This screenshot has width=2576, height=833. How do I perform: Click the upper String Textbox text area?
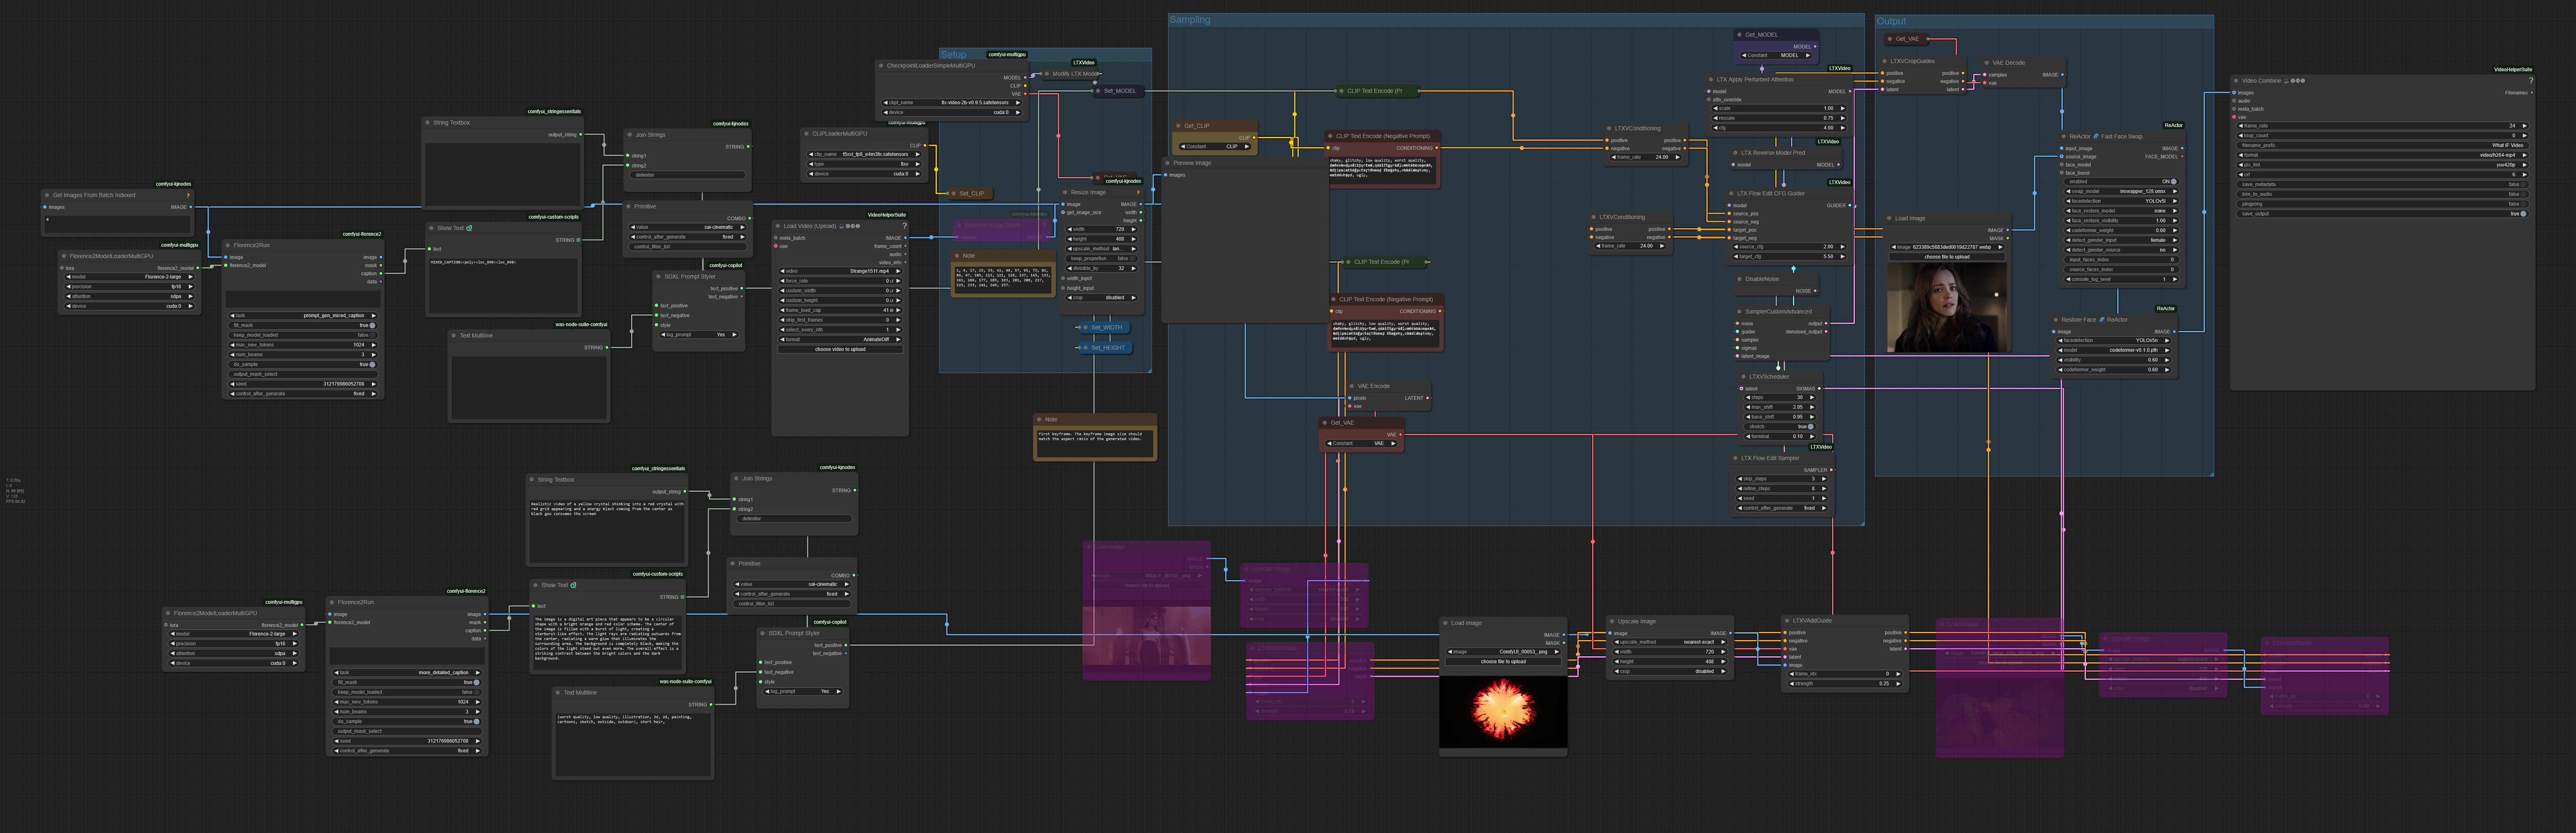pyautogui.click(x=503, y=175)
